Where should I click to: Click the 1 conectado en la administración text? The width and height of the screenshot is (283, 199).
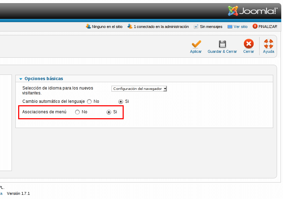(161, 27)
